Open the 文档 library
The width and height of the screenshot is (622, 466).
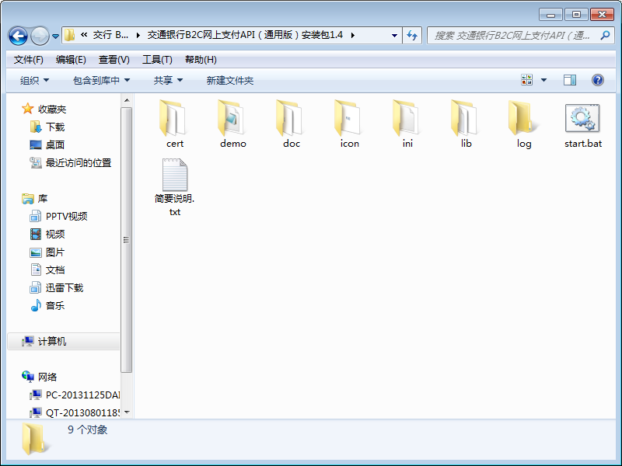[x=47, y=270]
